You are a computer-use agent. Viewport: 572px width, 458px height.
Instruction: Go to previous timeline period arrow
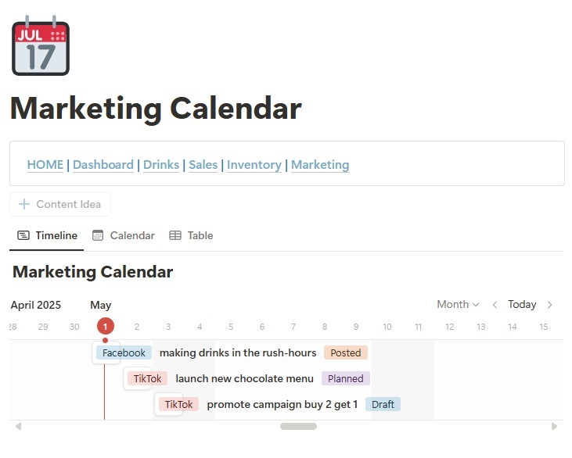[x=495, y=305]
